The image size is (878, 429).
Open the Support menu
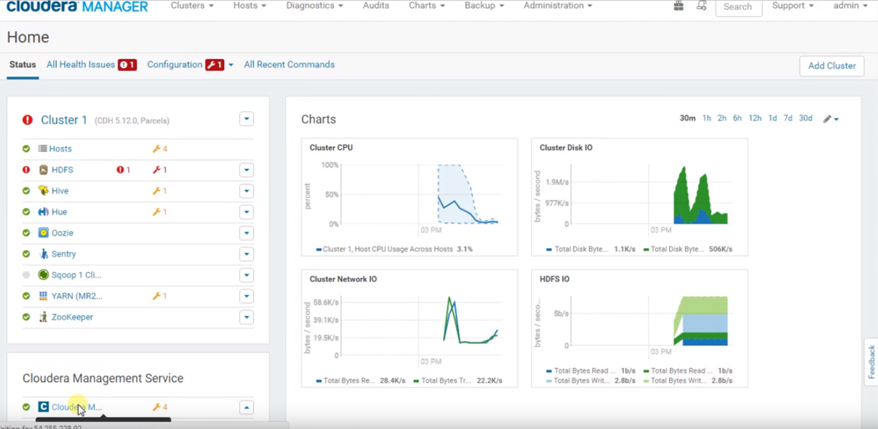792,6
